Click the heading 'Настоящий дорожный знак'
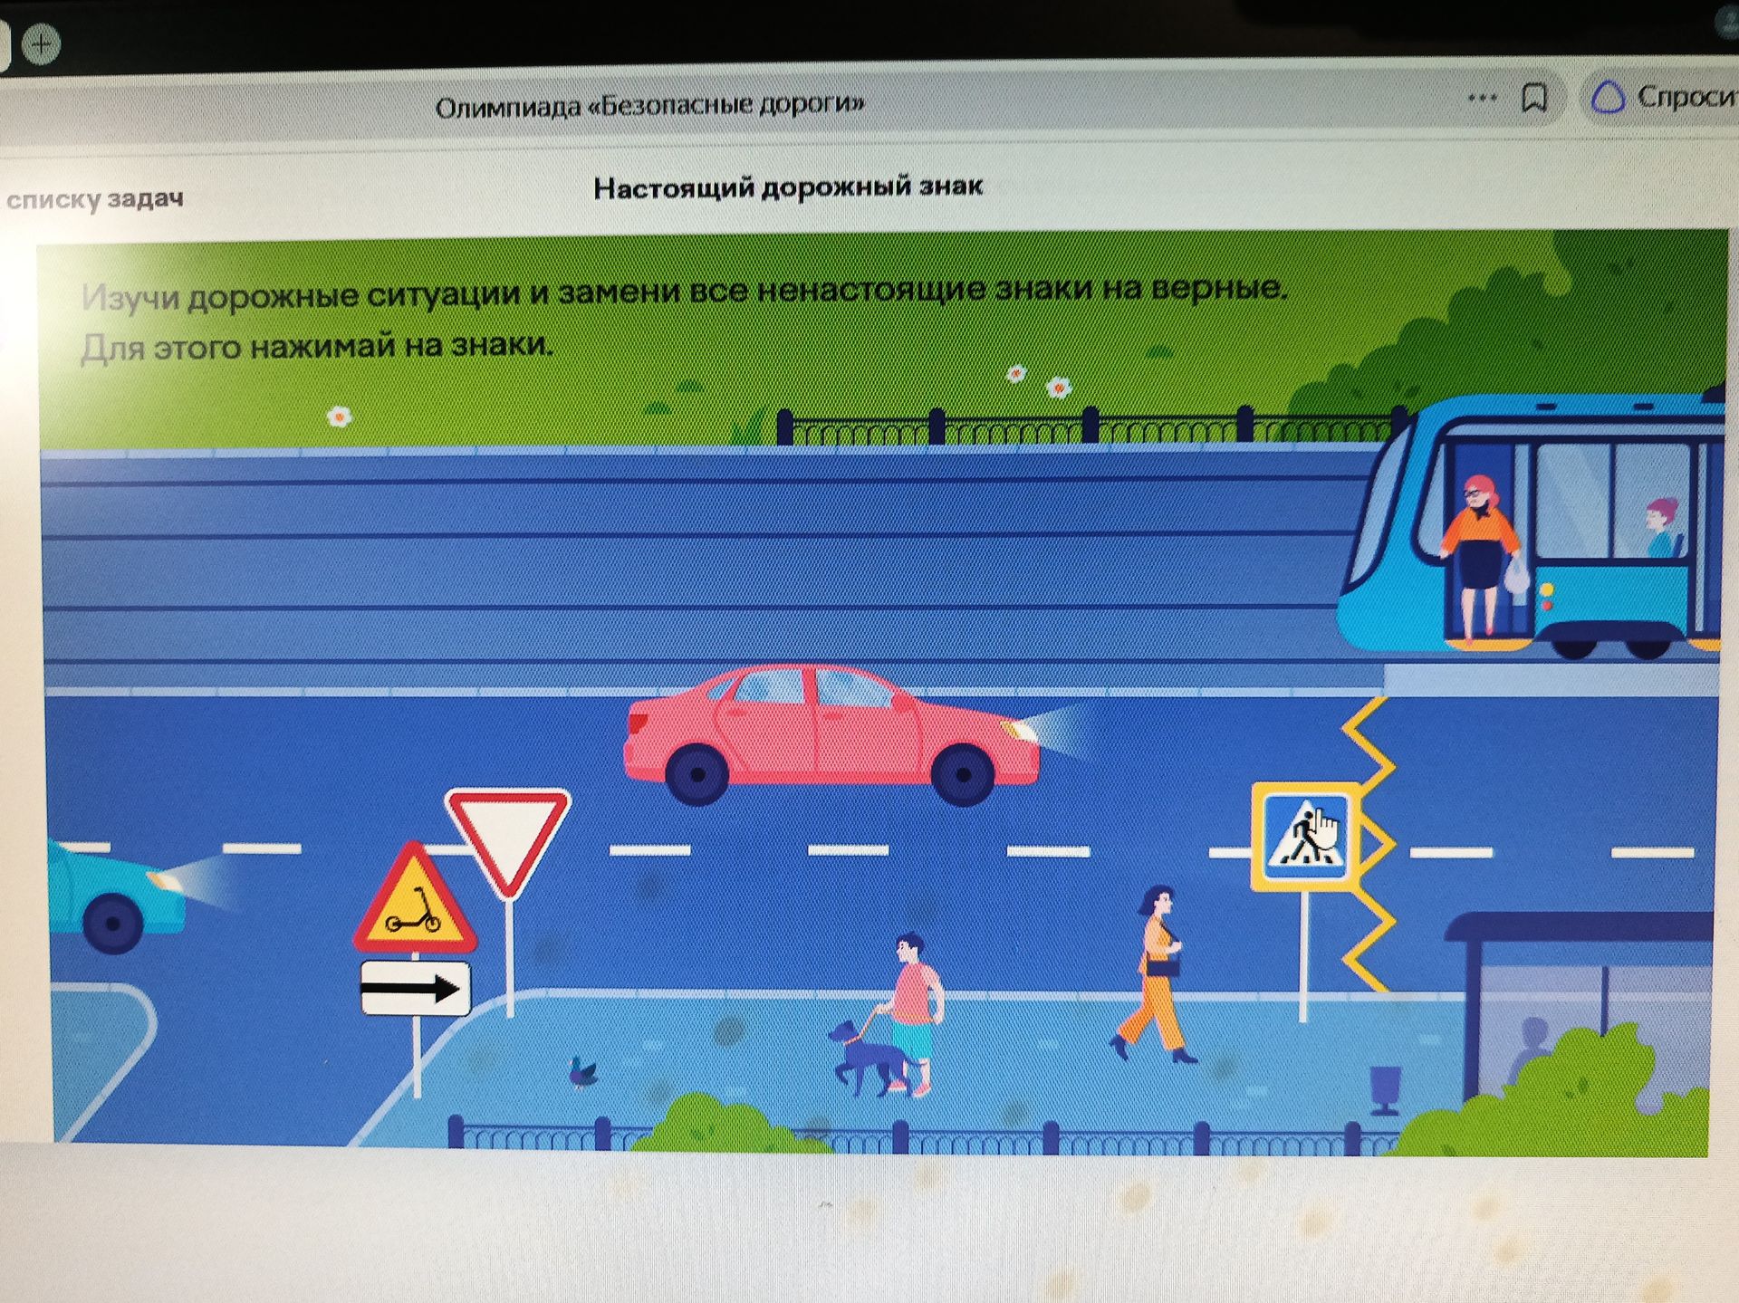Viewport: 1739px width, 1303px height. pos(788,187)
